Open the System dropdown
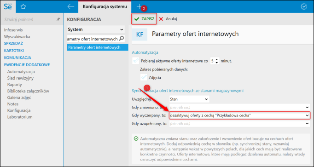This screenshot has height=167, width=314. pos(96,29)
